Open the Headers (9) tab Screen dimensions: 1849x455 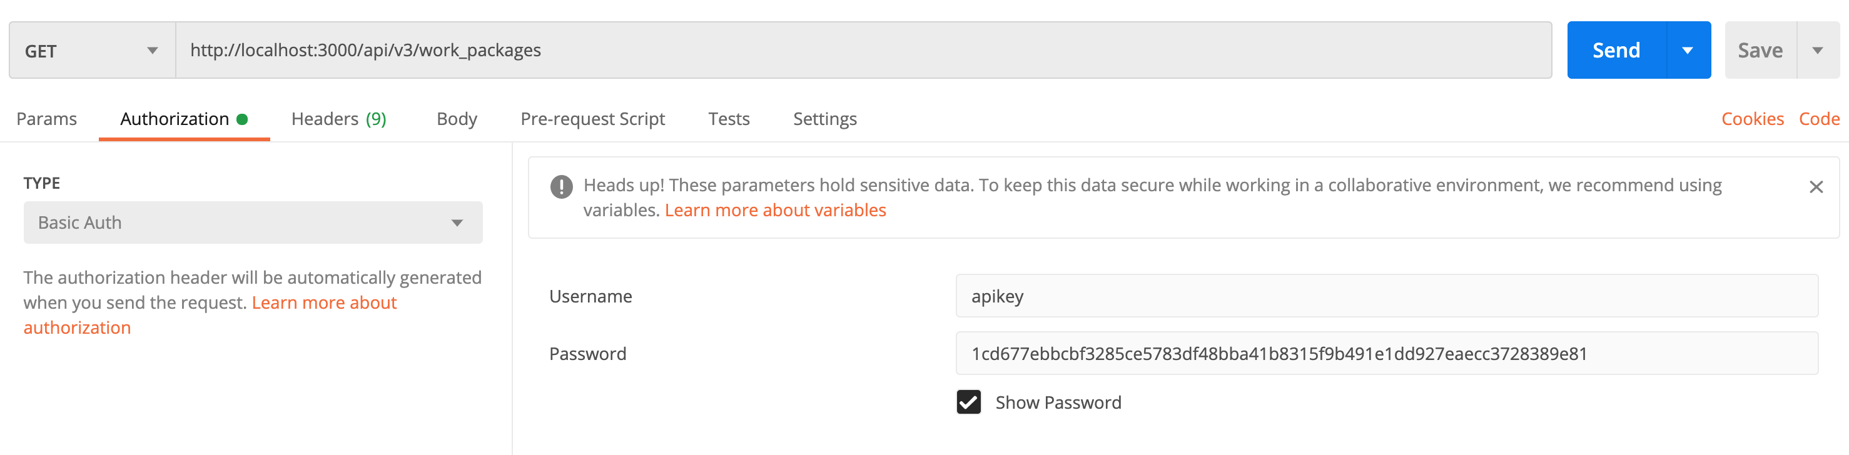[x=339, y=119]
